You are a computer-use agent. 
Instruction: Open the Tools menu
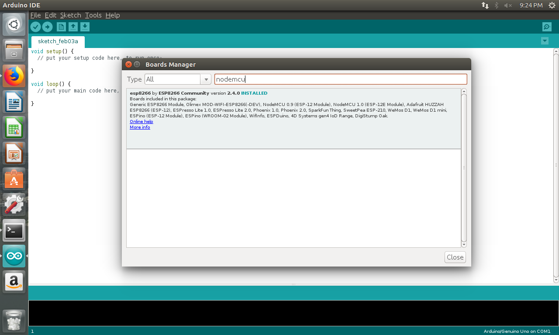(x=93, y=15)
